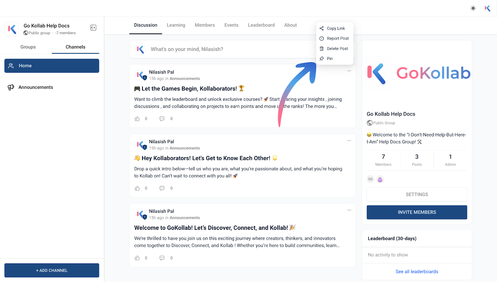The width and height of the screenshot is (497, 282).
Task: Open Hey Kollaborators post title
Action: click(x=206, y=158)
